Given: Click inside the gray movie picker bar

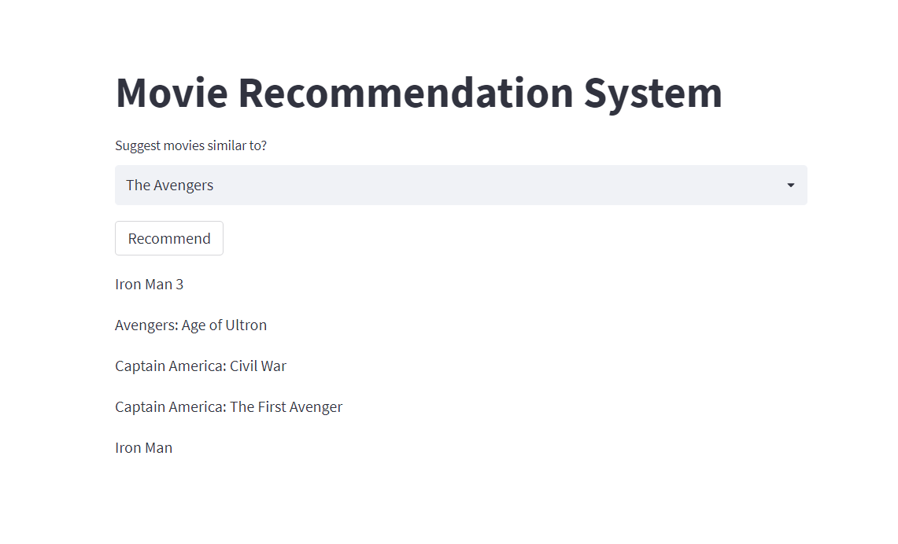Looking at the screenshot, I should tap(461, 185).
